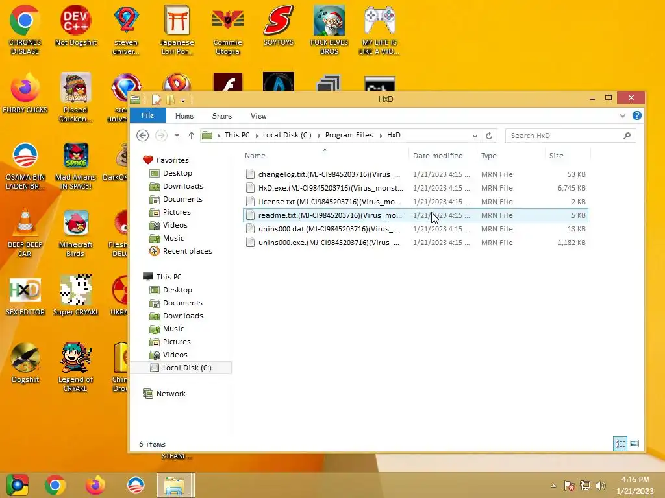Image resolution: width=665 pixels, height=498 pixels.
Task: Select the license.txt encrypted file
Action: [x=416, y=202]
